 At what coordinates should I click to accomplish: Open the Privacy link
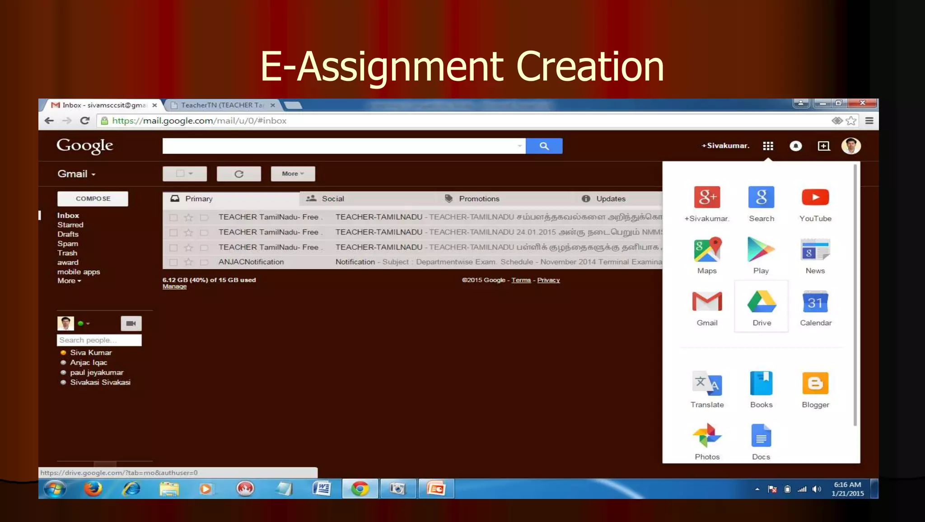click(x=548, y=280)
